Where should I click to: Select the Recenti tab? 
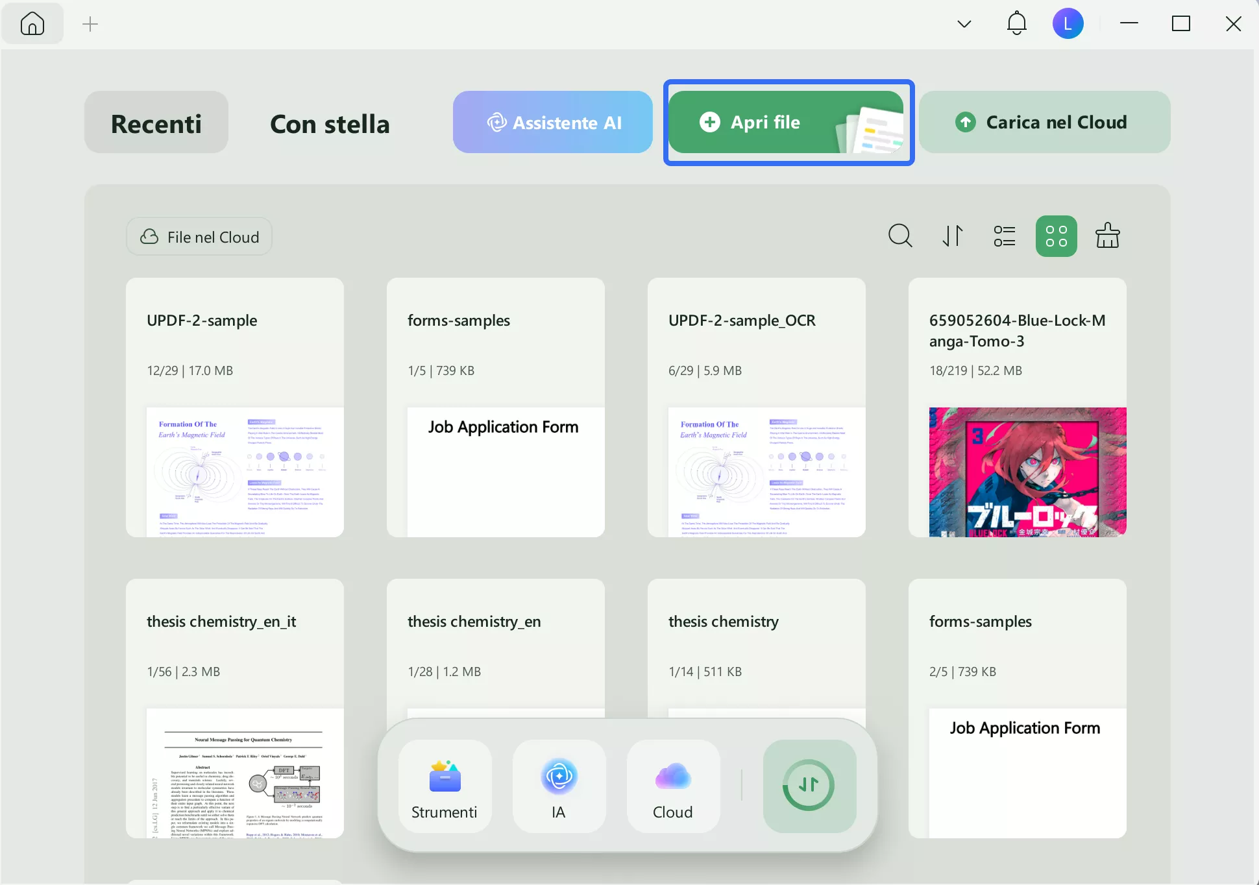click(156, 123)
